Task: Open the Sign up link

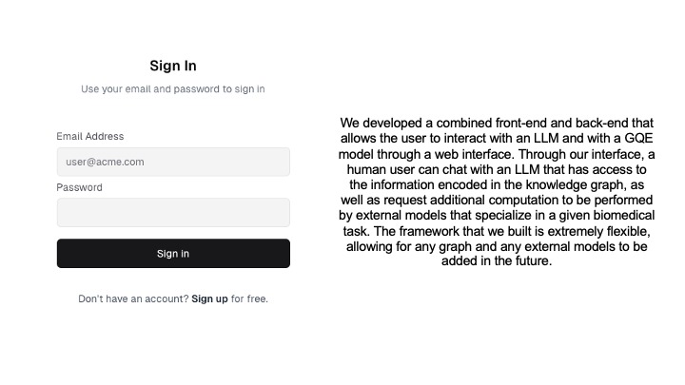Action: [x=209, y=299]
